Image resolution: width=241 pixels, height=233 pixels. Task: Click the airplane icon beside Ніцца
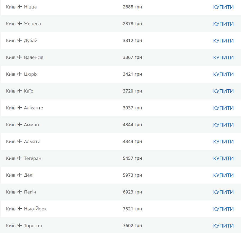coord(20,7)
